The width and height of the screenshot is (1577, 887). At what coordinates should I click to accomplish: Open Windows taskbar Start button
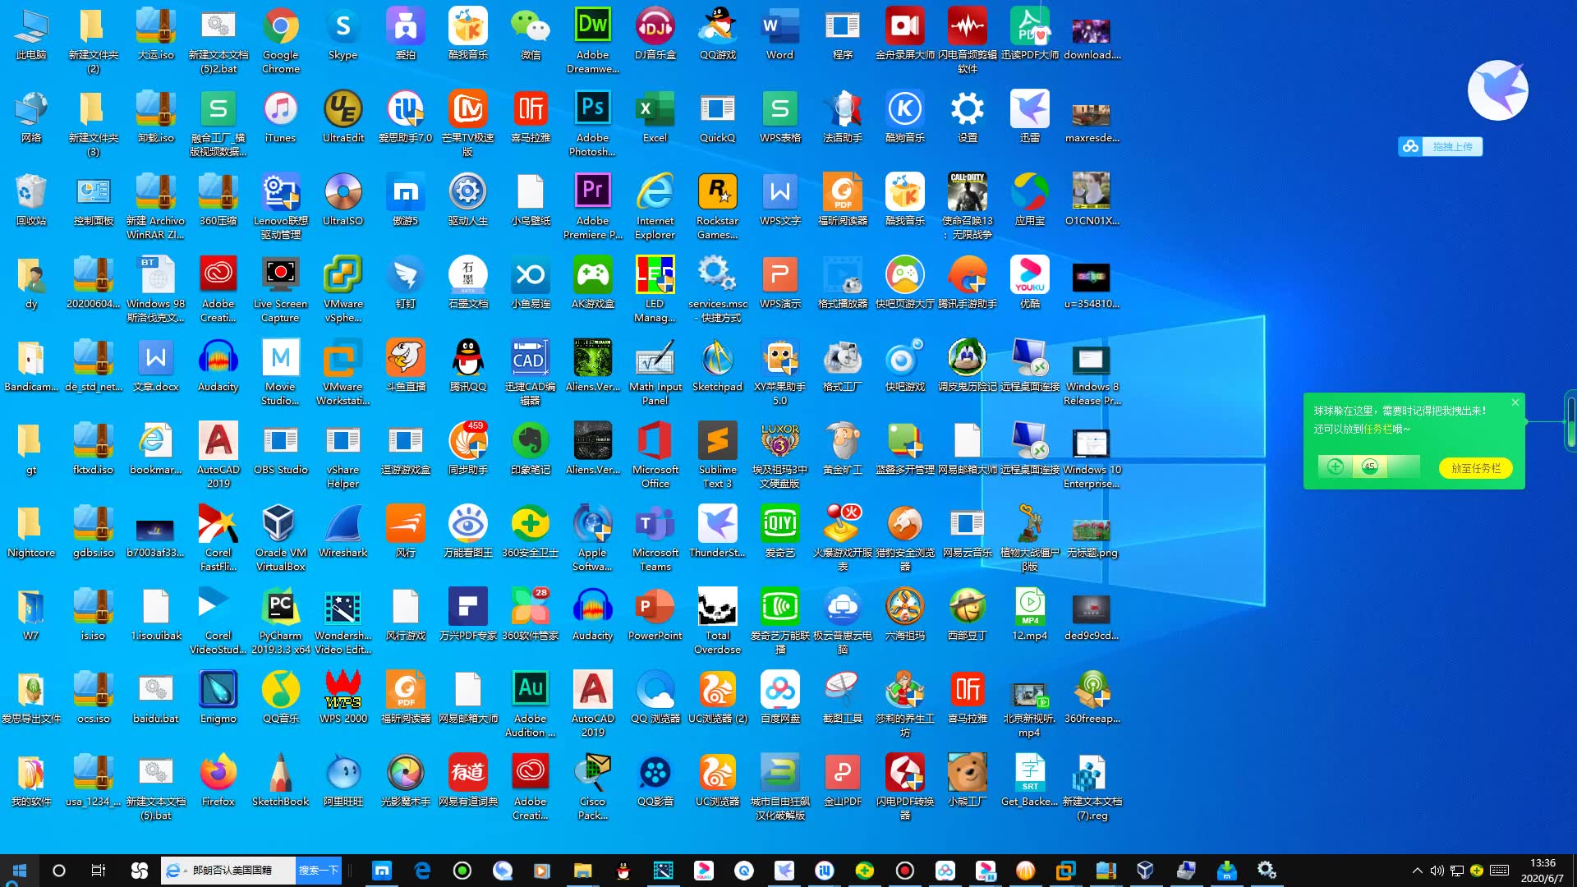click(20, 870)
